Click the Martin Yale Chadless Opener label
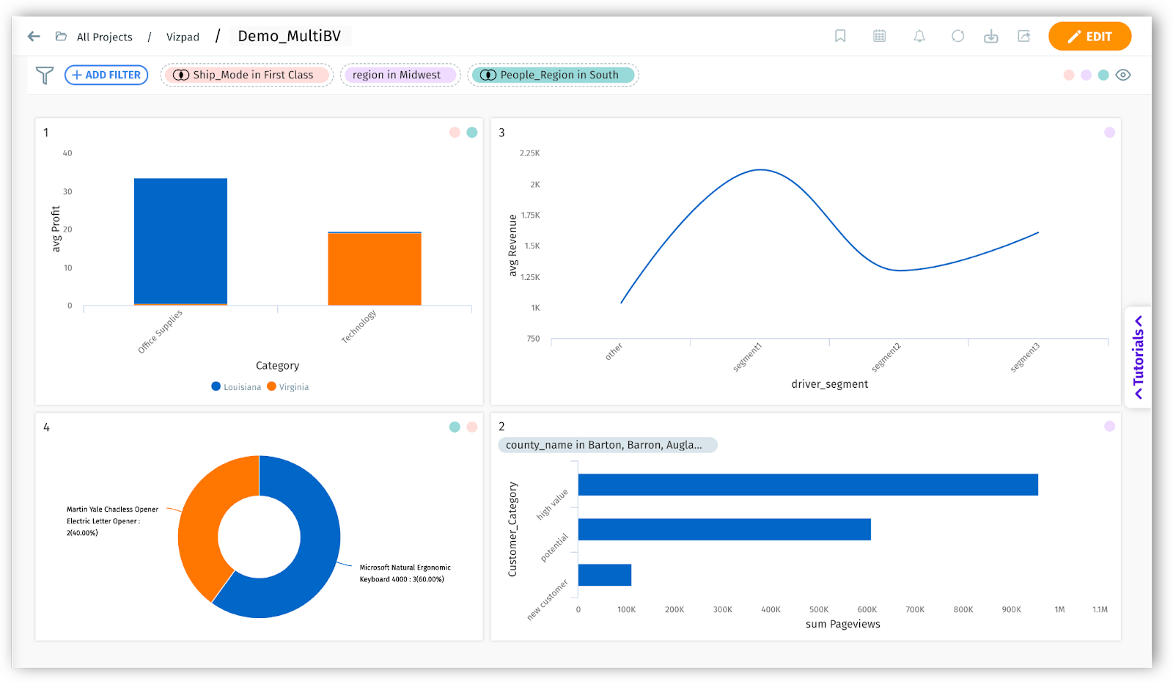The height and width of the screenshot is (684, 1173). click(x=112, y=521)
